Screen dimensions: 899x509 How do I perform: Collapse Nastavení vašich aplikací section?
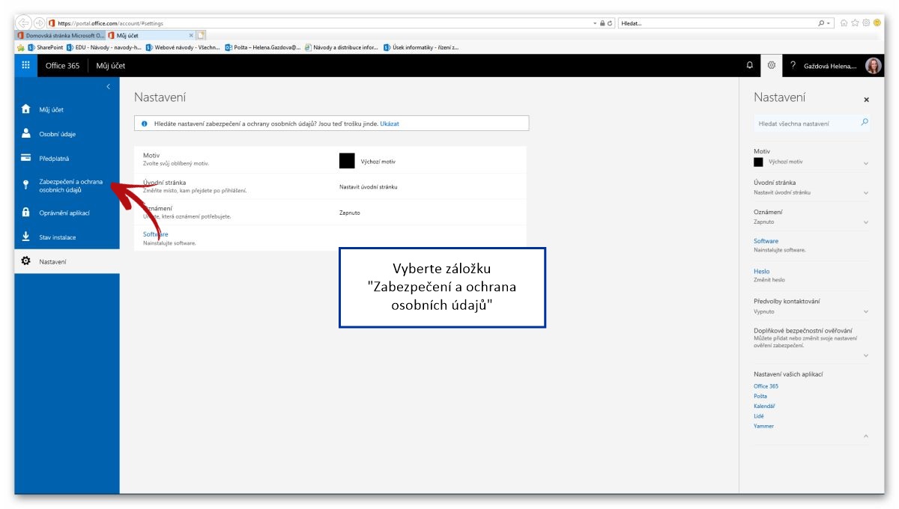click(866, 436)
